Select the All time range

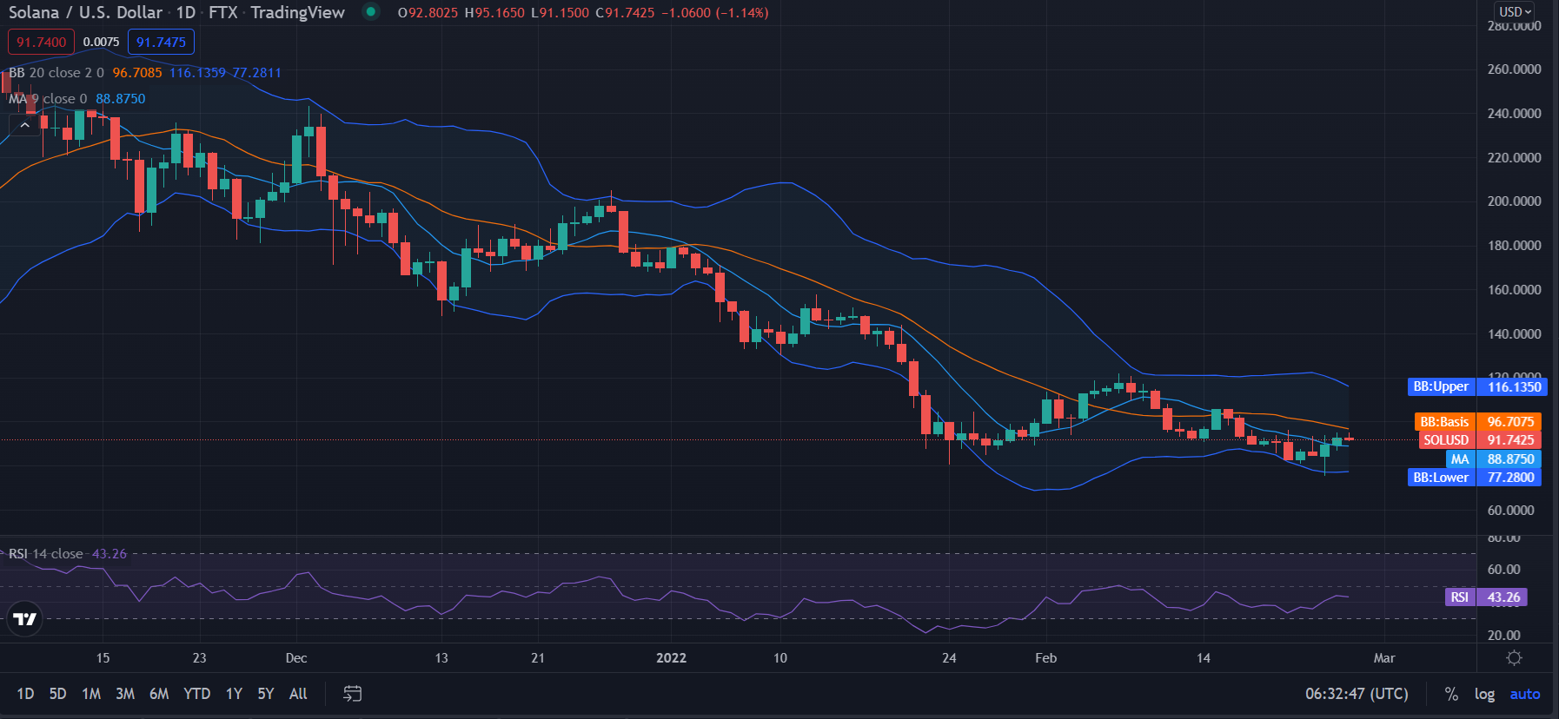298,694
